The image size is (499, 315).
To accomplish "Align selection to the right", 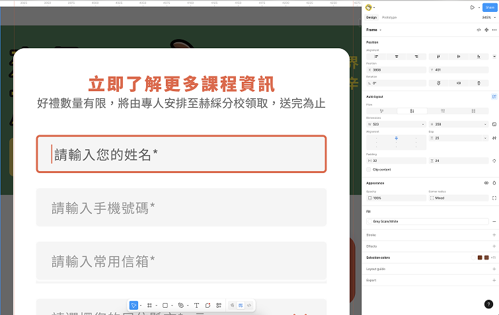I will [416, 57].
